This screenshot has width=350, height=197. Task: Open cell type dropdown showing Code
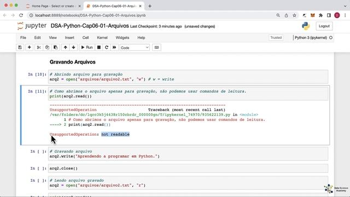point(135,48)
